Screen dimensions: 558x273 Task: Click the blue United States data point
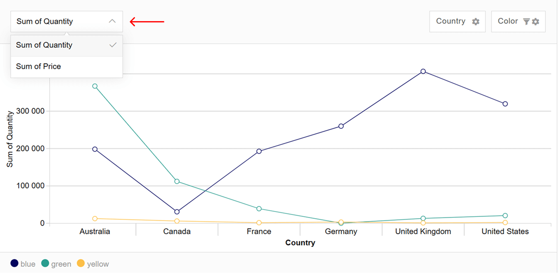pyautogui.click(x=505, y=104)
